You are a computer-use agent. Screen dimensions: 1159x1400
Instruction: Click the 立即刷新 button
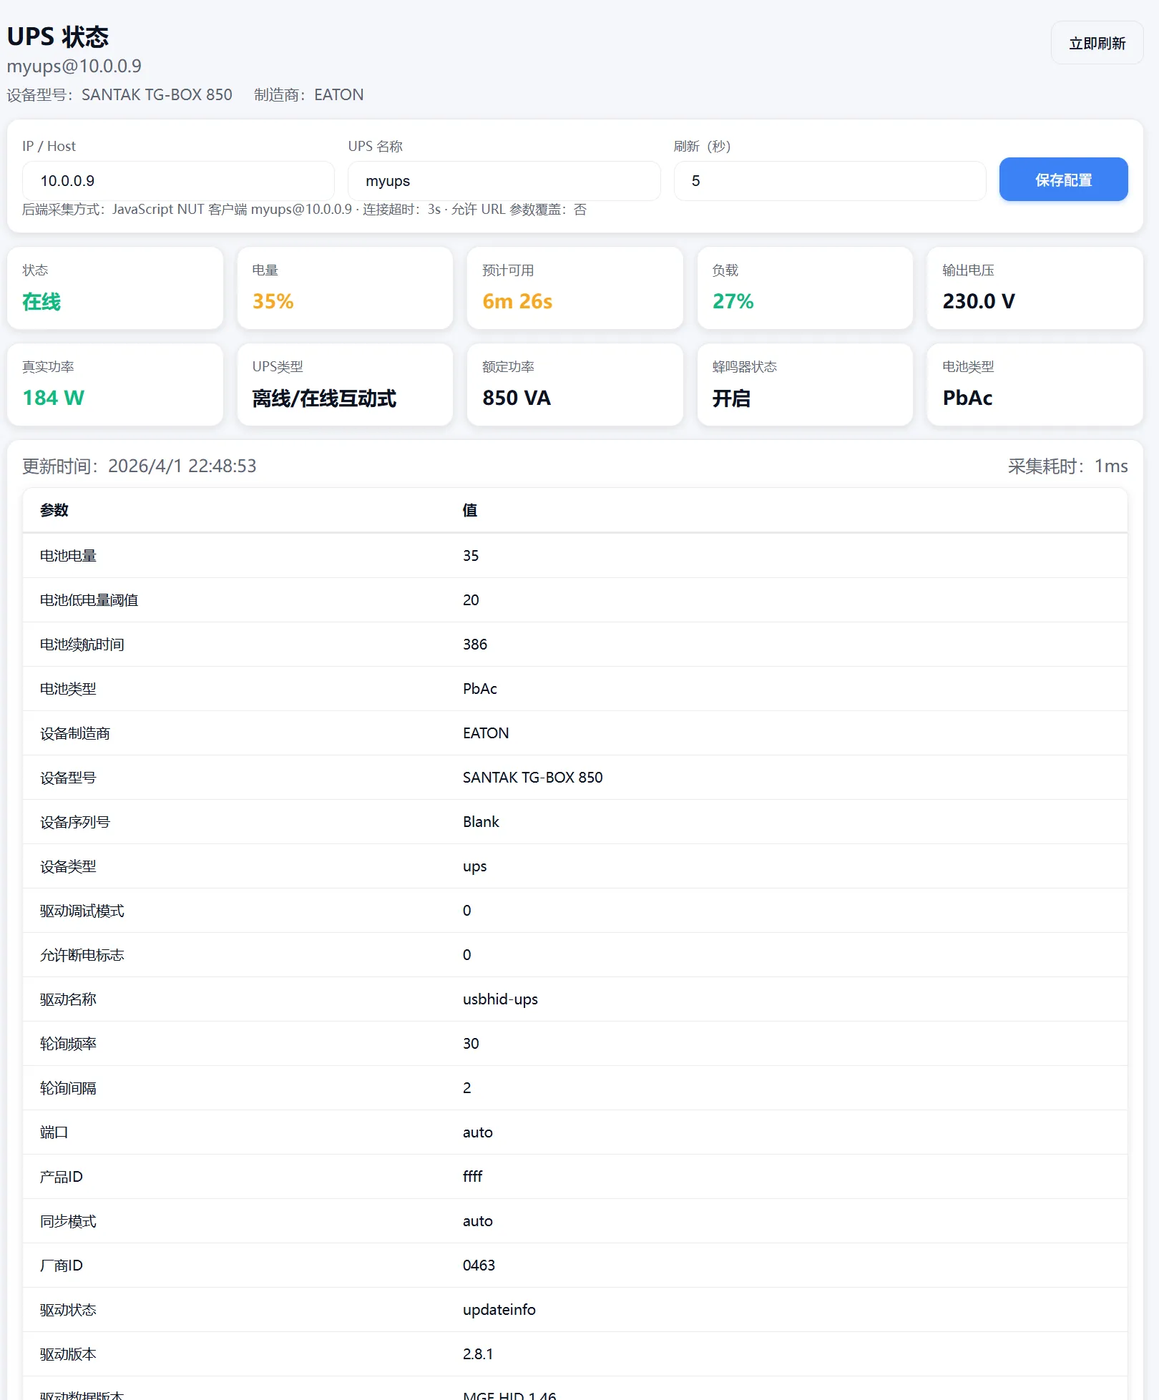(x=1096, y=43)
